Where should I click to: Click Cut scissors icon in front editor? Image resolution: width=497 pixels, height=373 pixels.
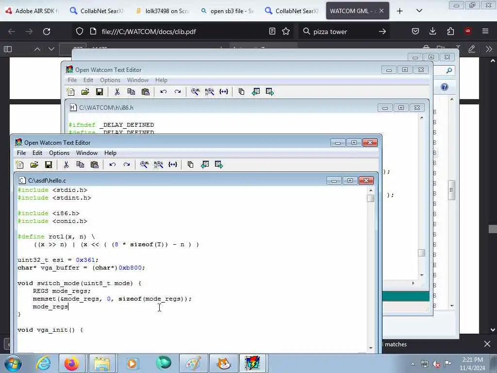[x=66, y=164]
